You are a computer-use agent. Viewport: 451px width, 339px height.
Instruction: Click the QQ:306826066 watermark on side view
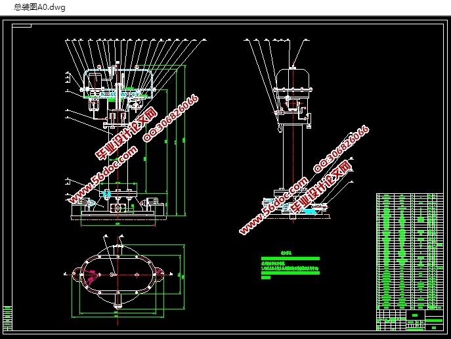pyautogui.click(x=343, y=150)
